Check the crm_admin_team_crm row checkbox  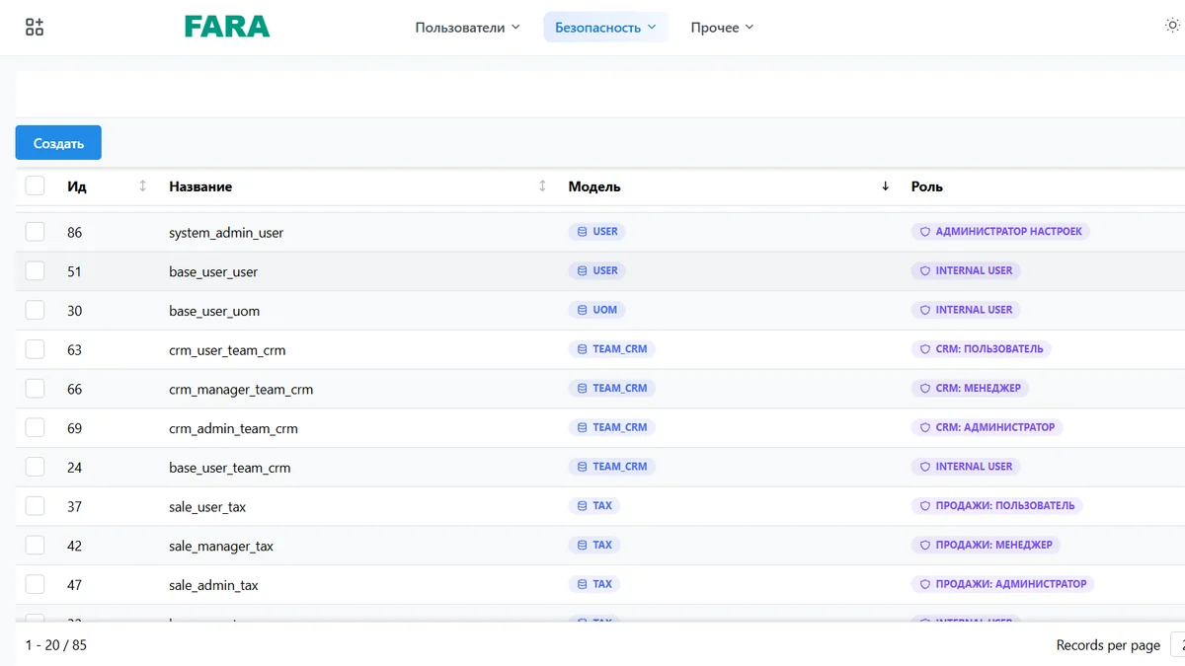[x=35, y=427]
